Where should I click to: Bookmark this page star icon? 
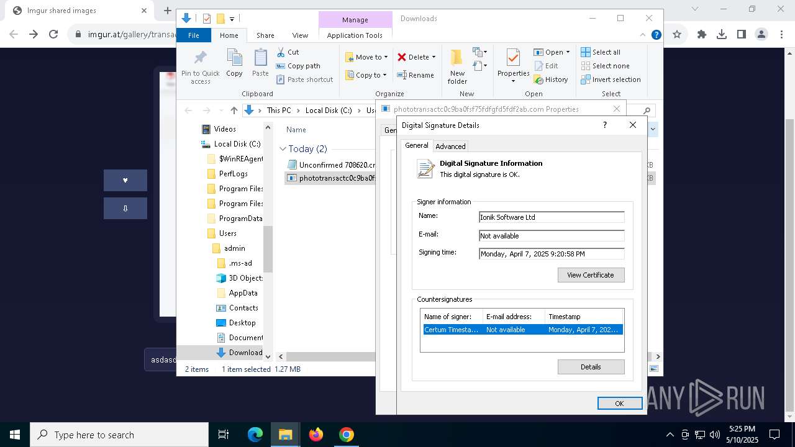pyautogui.click(x=677, y=35)
